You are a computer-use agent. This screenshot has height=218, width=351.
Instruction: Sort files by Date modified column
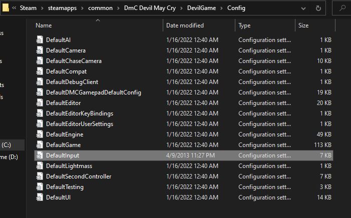pyautogui.click(x=186, y=25)
